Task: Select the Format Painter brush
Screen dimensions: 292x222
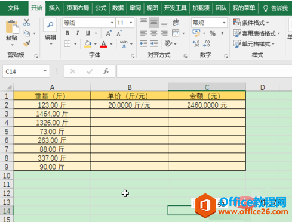Action: pyautogui.click(x=27, y=43)
